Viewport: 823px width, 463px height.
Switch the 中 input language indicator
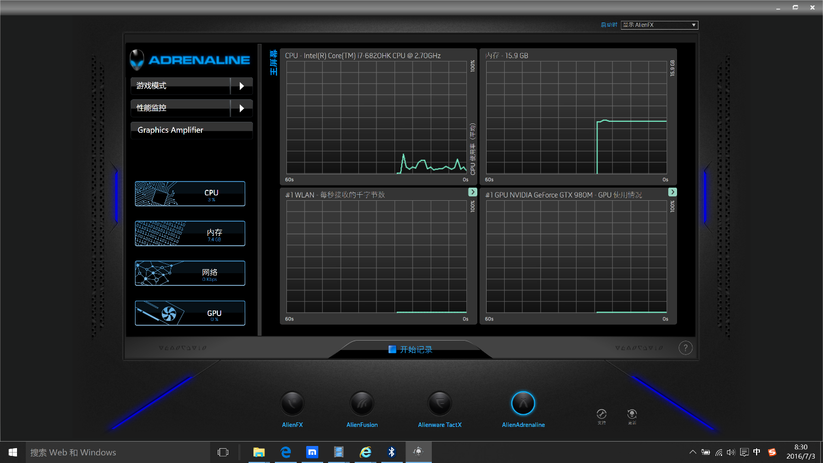coord(757,452)
